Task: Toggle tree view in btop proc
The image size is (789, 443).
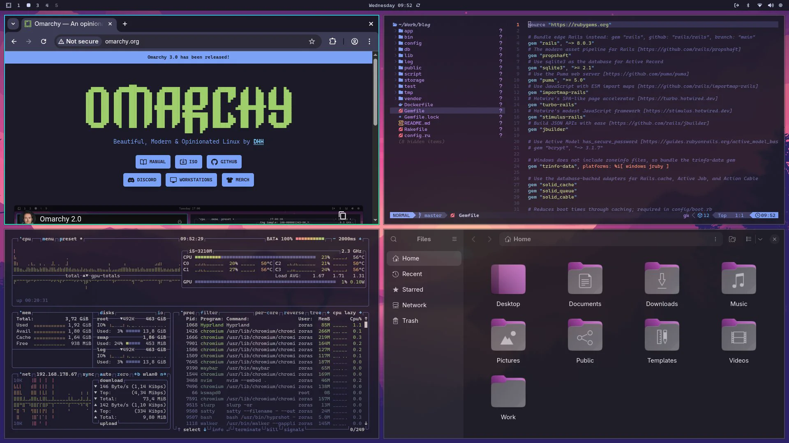Action: [x=316, y=313]
